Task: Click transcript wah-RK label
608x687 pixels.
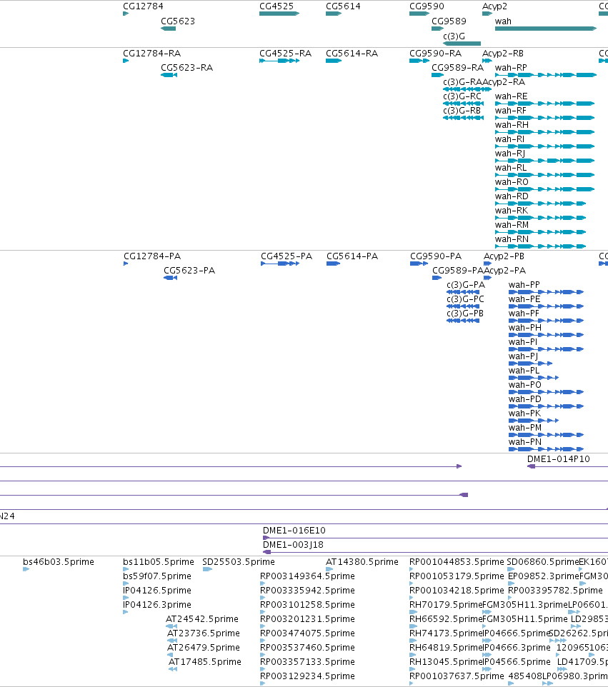Action: pos(512,210)
